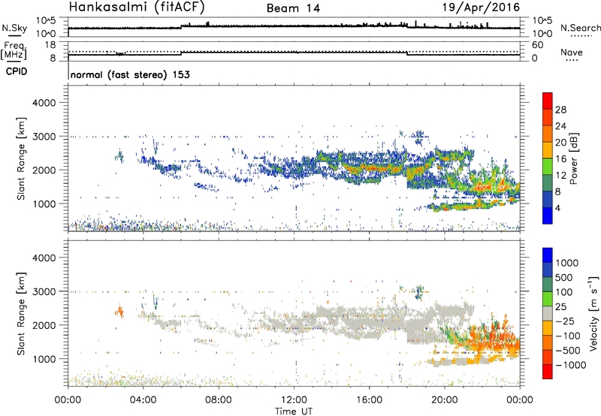Click the 'Slant Range [km]' label of power panel
The width and height of the screenshot is (601, 416).
(21, 158)
